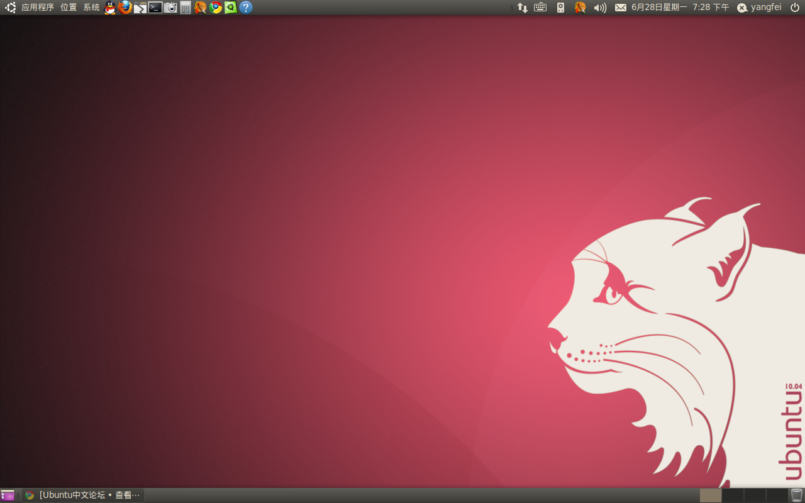
Task: Switch to the first workspace
Action: tap(711, 495)
